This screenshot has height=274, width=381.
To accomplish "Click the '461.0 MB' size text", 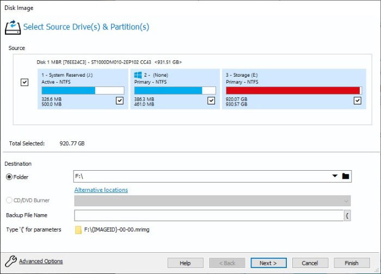I will [x=144, y=104].
